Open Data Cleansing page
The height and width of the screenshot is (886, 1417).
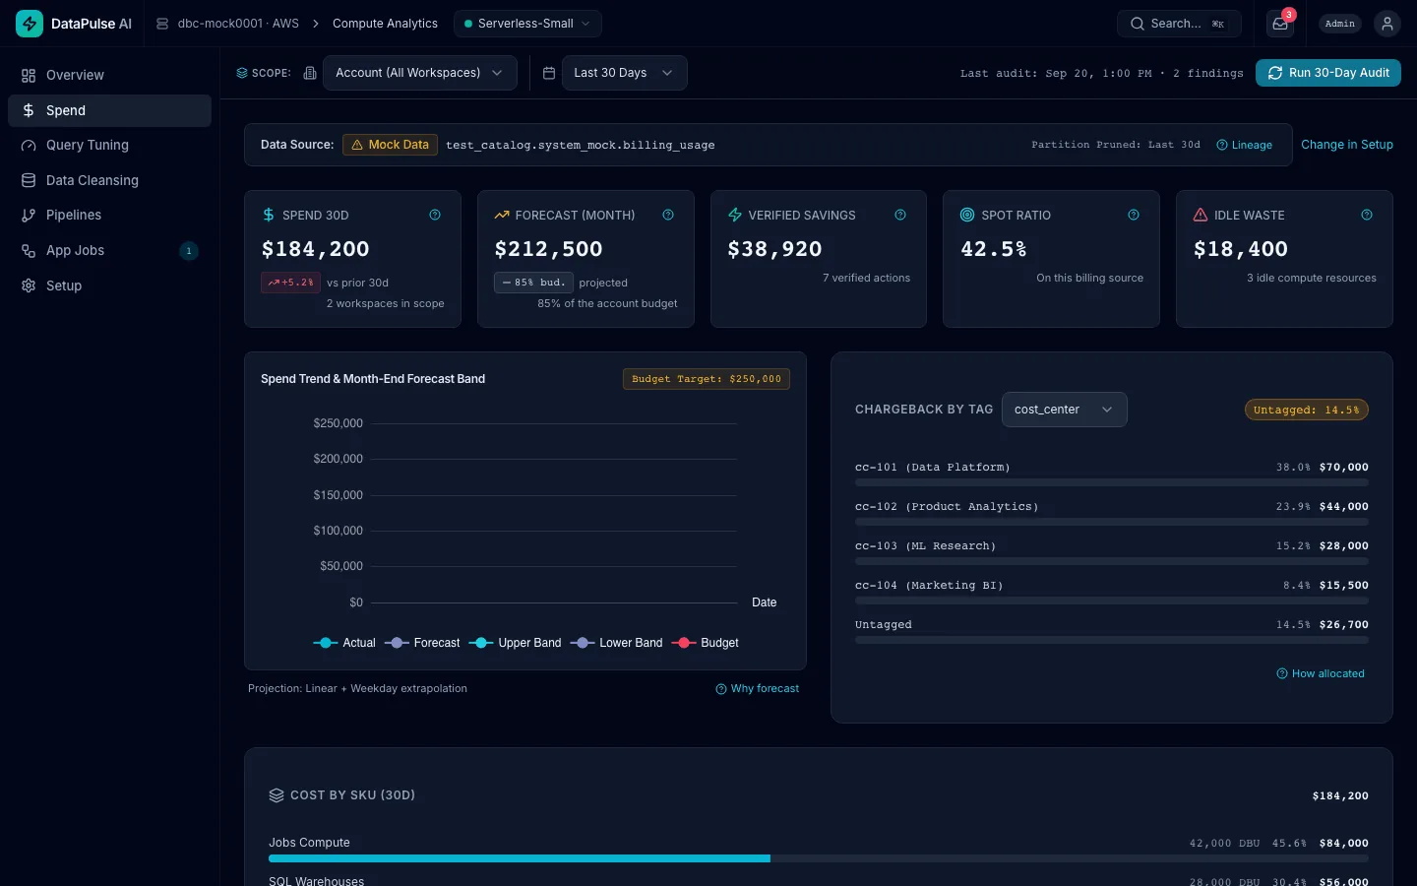[x=109, y=181]
